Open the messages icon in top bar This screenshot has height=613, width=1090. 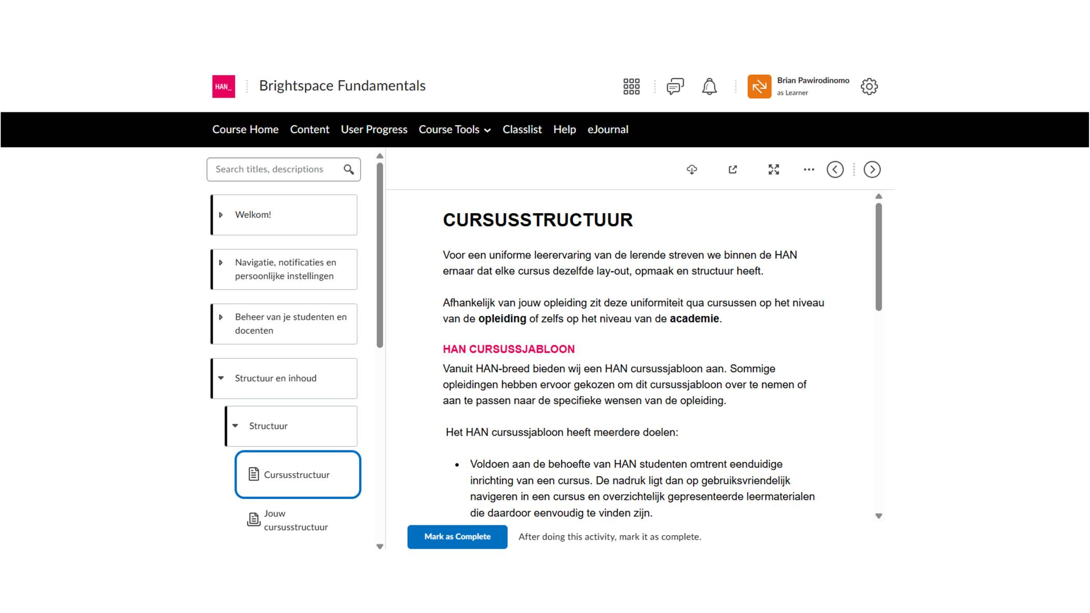tap(675, 86)
